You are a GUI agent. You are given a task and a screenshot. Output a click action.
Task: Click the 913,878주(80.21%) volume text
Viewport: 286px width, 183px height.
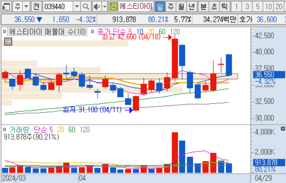click(31, 137)
